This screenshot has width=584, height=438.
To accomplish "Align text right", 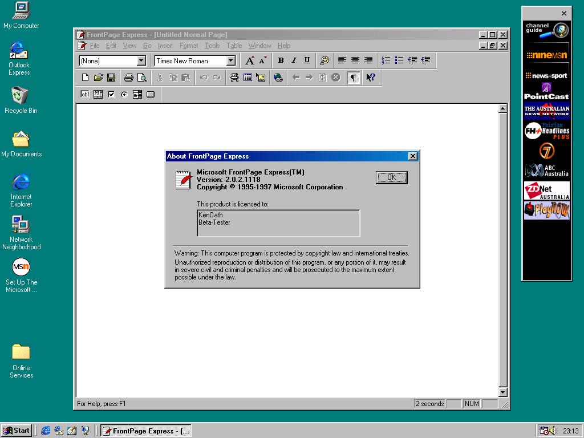I will (x=368, y=60).
